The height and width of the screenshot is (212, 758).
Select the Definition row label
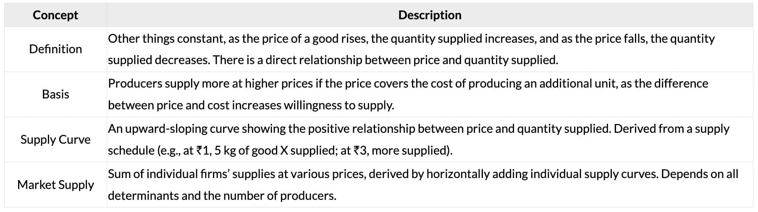(55, 49)
